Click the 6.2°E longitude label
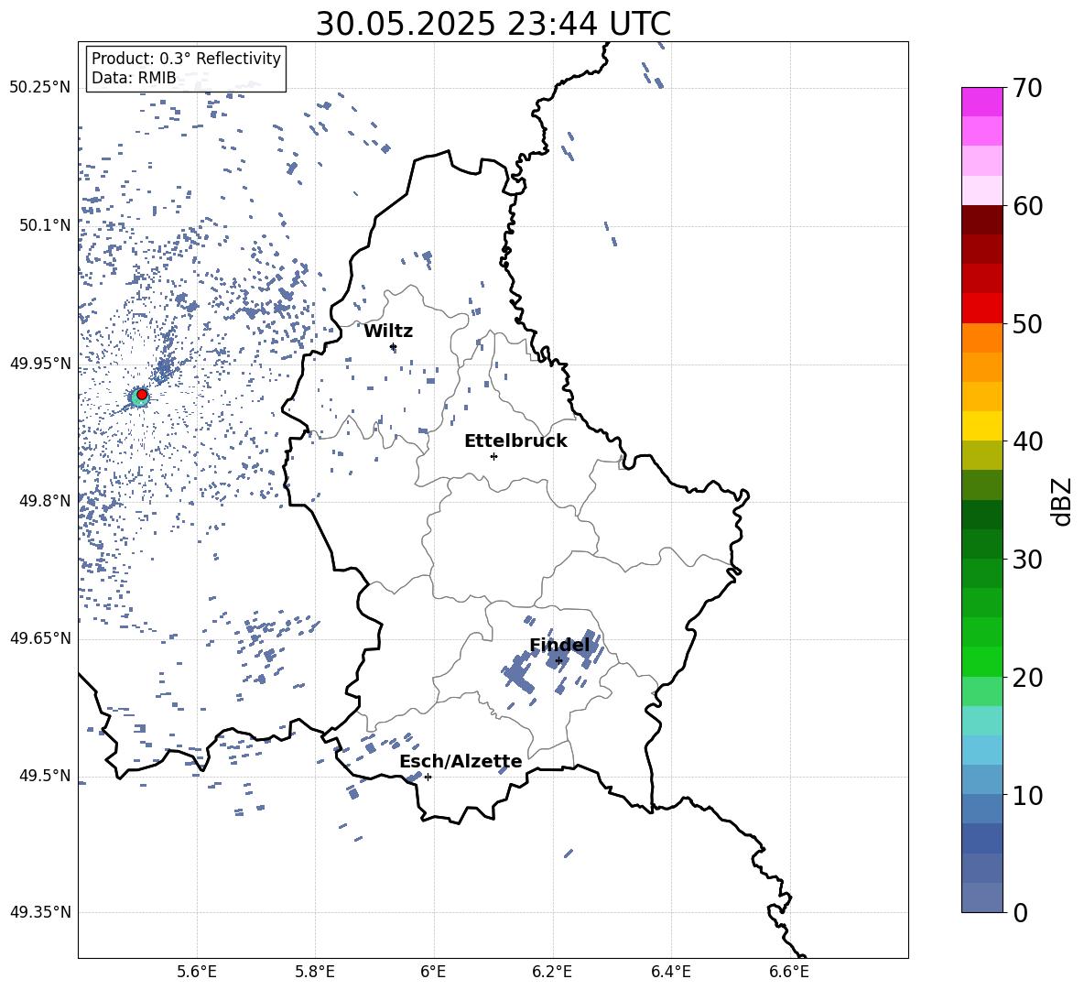This screenshot has height=990, width=1084. (x=552, y=972)
